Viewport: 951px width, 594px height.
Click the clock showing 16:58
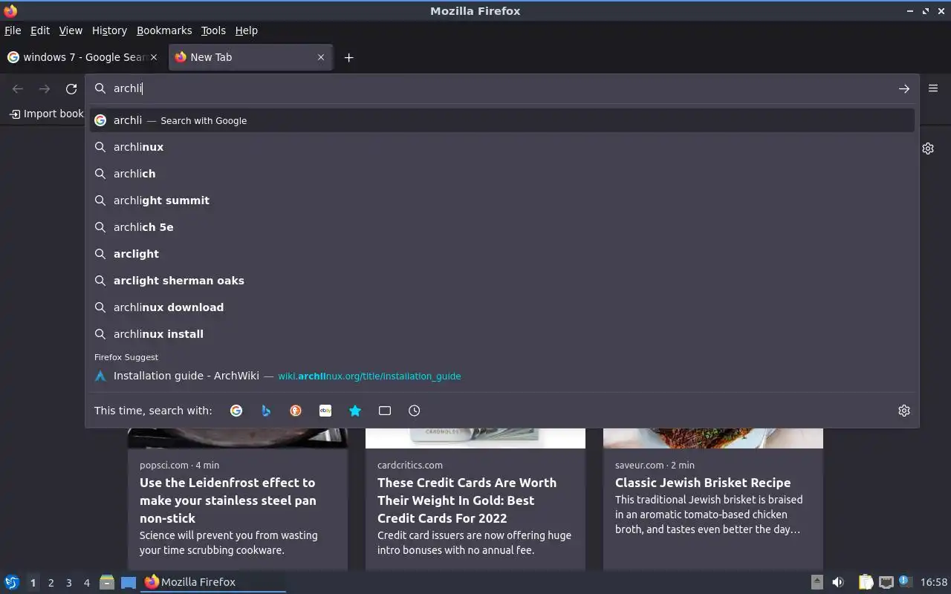(934, 582)
